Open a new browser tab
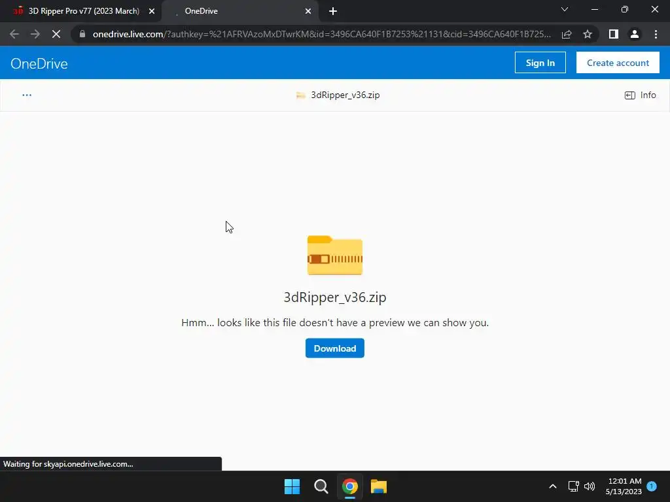 tap(333, 12)
